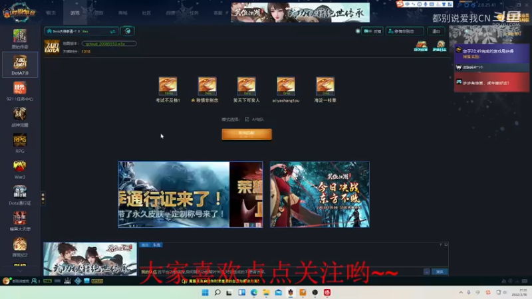
Task: Select carousel page indicator 1
Action: 247,225
